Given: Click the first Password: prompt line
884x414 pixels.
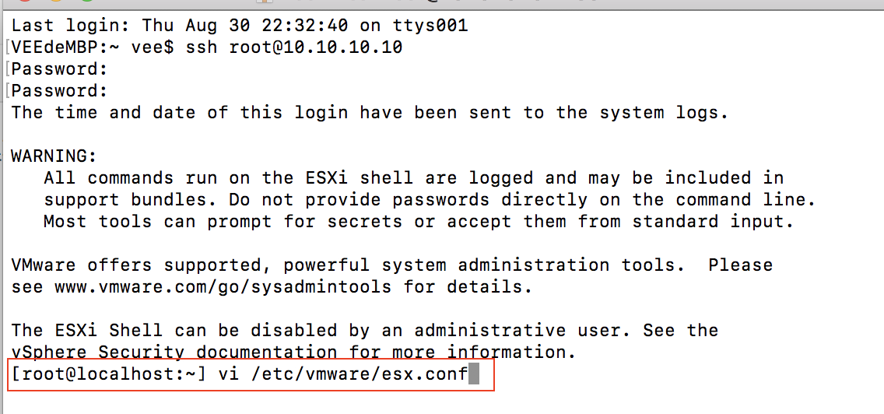Looking at the screenshot, I should click(60, 69).
